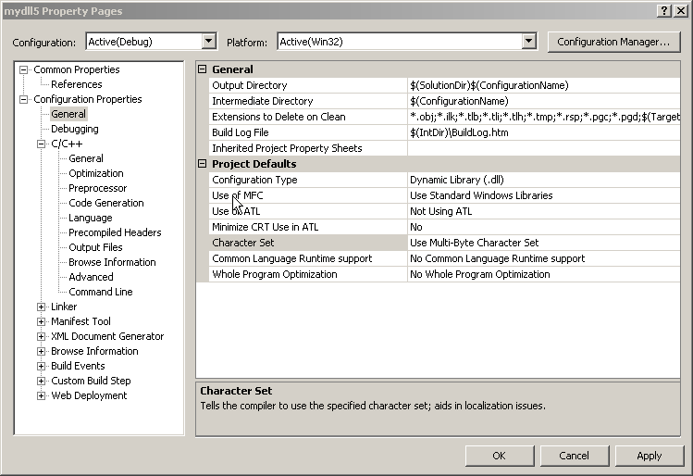Open the Configuration dropdown
693x476 pixels.
click(x=208, y=42)
